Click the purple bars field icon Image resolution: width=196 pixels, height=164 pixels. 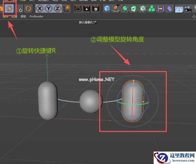coord(161,8)
